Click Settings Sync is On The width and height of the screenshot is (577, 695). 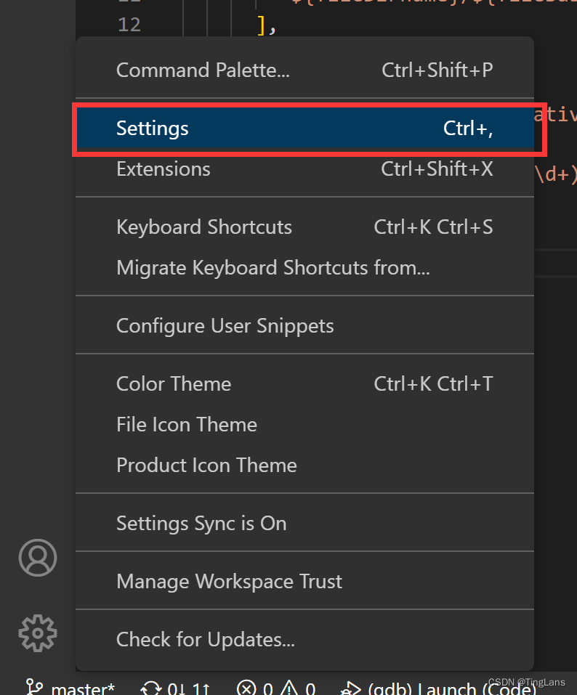(x=304, y=524)
